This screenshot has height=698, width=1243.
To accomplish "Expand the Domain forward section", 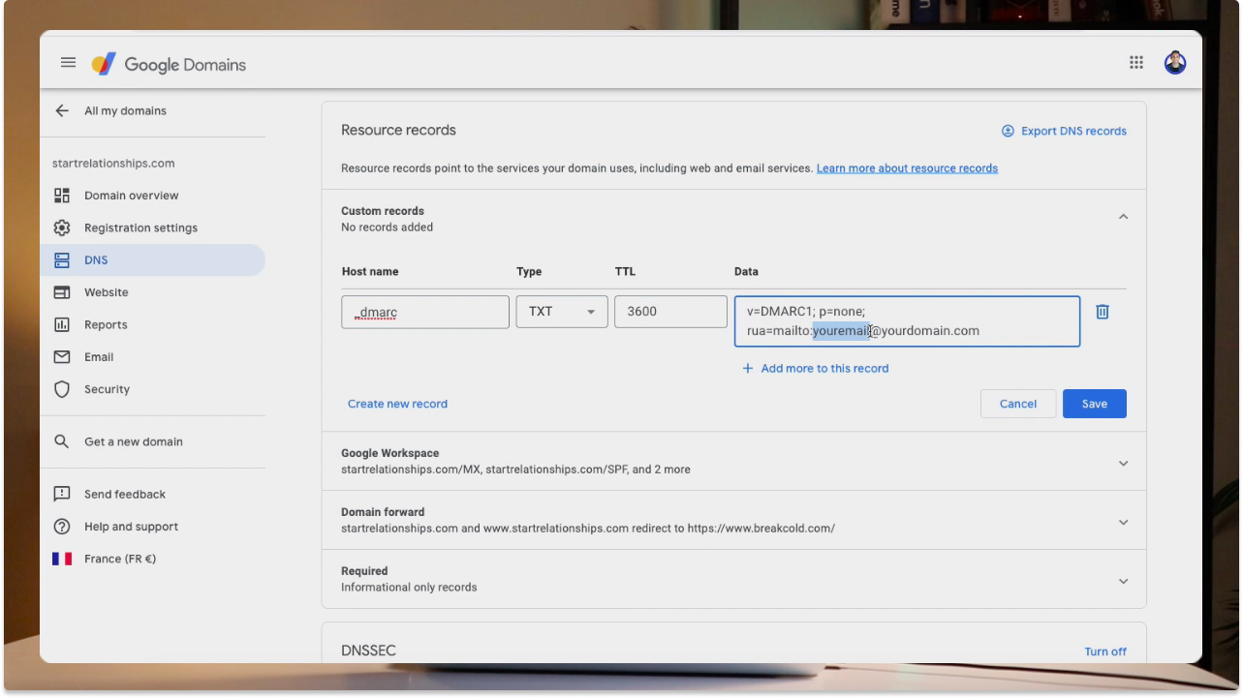I will click(1124, 522).
